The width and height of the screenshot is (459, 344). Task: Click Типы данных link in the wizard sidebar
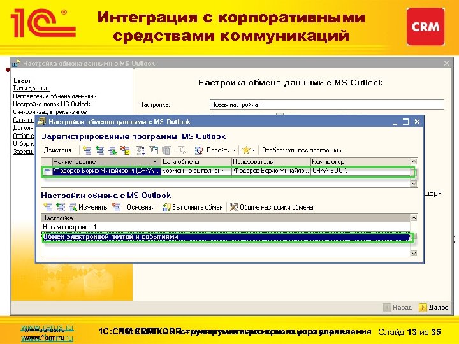[31, 89]
